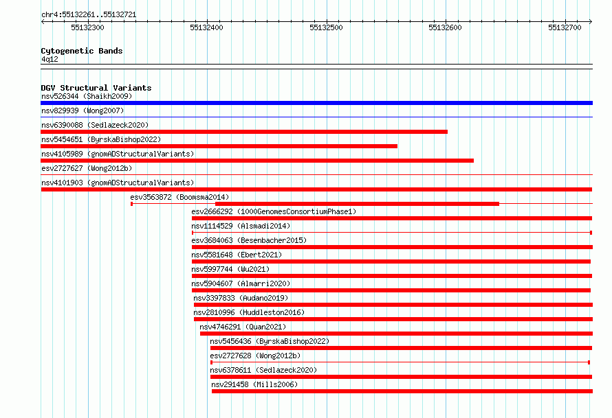Select the red nsv6390088 variant bar
612x418 pixels.
[x=244, y=132]
